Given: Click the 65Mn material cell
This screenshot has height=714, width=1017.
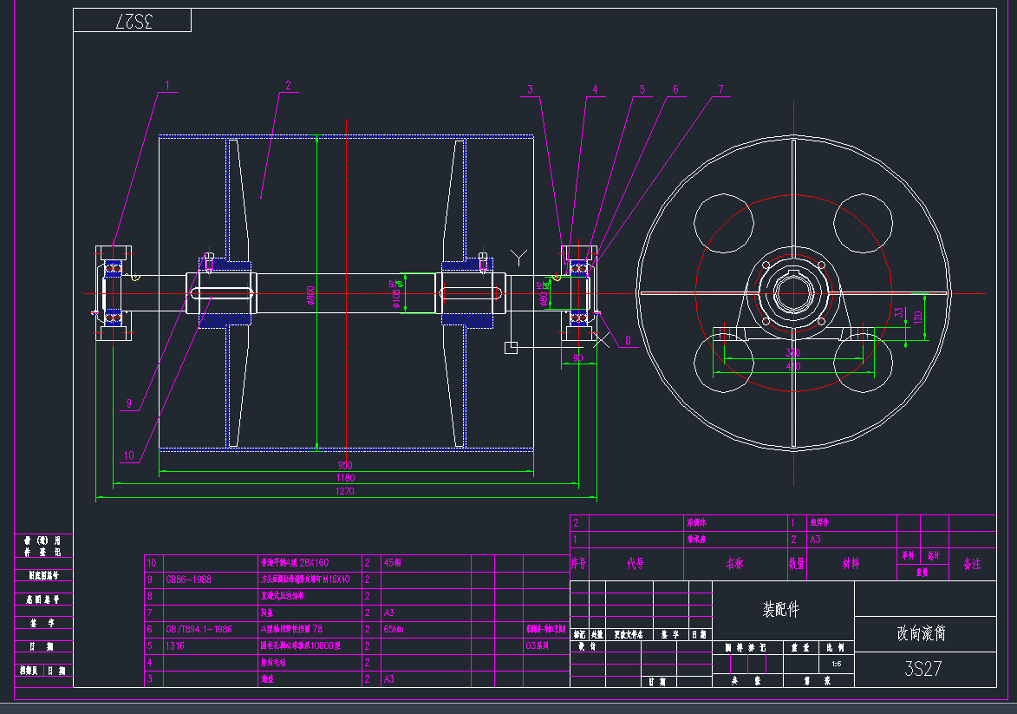Looking at the screenshot, I should [x=394, y=629].
